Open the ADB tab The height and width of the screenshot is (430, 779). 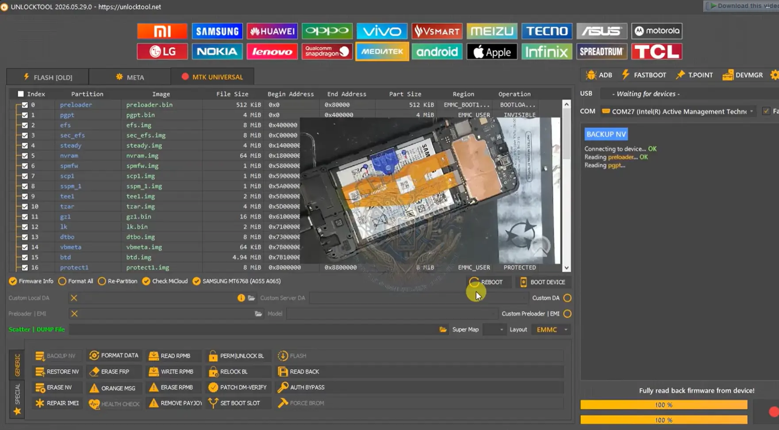pyautogui.click(x=599, y=75)
